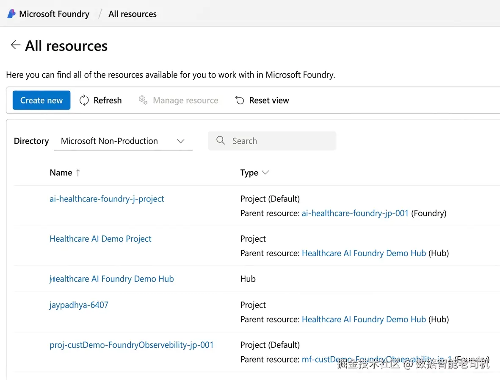Select the All resources breadcrumb
This screenshot has height=380, width=500.
(x=133, y=14)
